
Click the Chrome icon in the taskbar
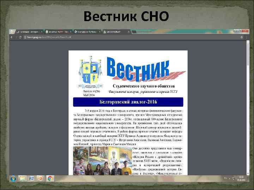tap(50, 178)
